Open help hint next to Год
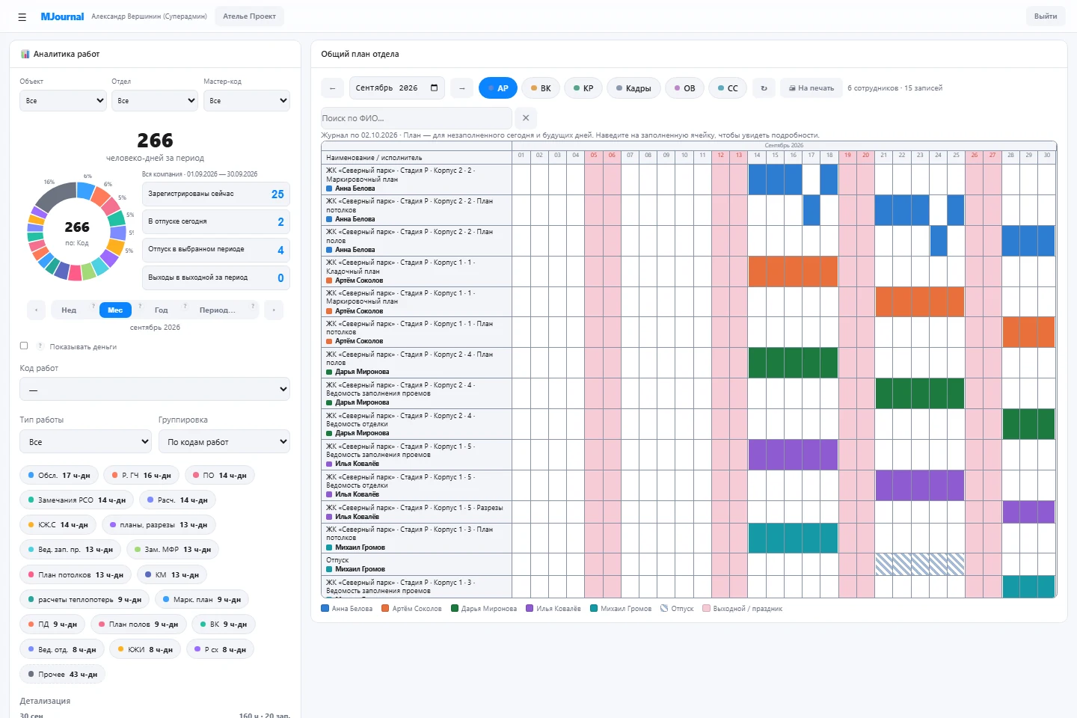Viewport: 1077px width, 718px height. pos(185,306)
